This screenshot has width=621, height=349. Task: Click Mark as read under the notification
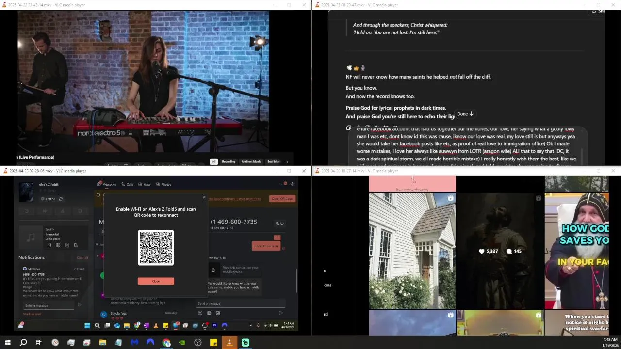[x=32, y=314]
